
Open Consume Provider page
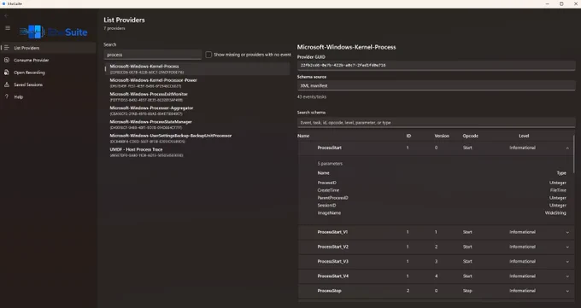pyautogui.click(x=48, y=60)
